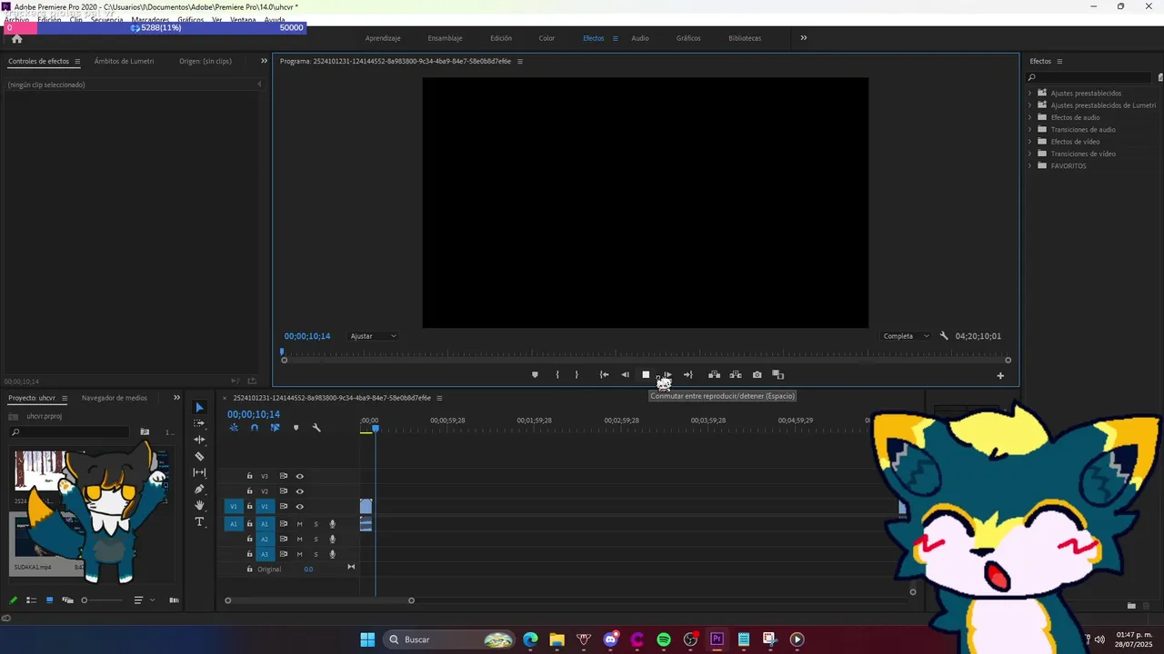1164x654 pixels.
Task: Toggle track lock on V3
Action: tap(249, 476)
